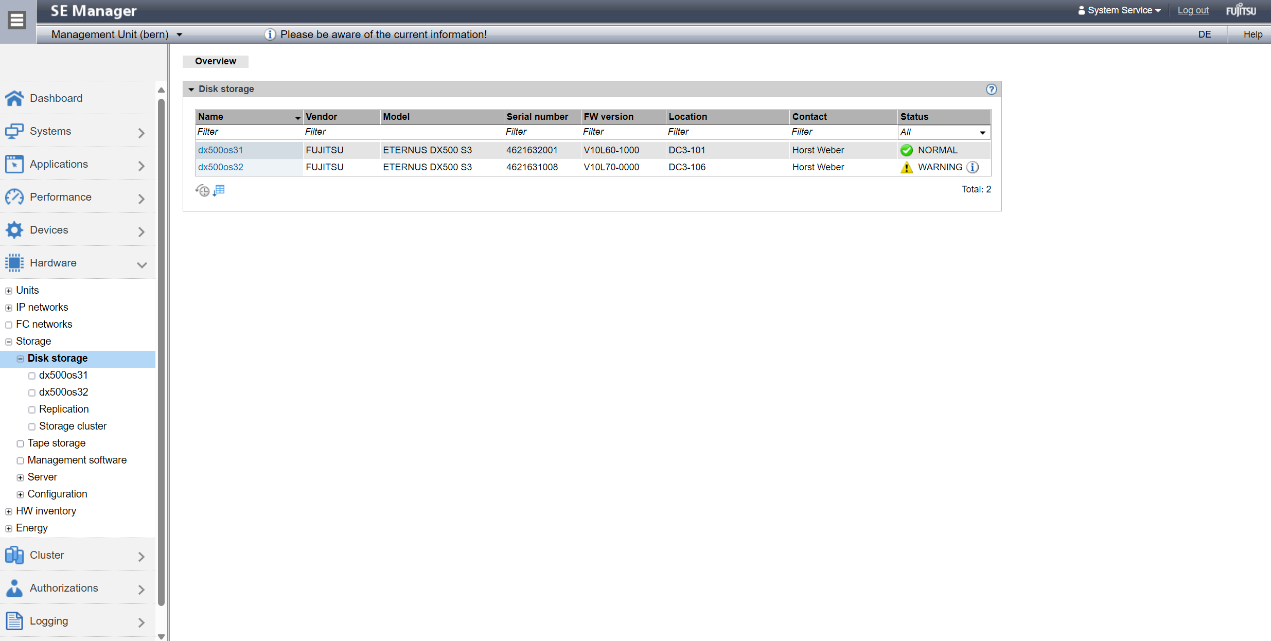
Task: Open the System Service user dropdown
Action: pyautogui.click(x=1119, y=10)
